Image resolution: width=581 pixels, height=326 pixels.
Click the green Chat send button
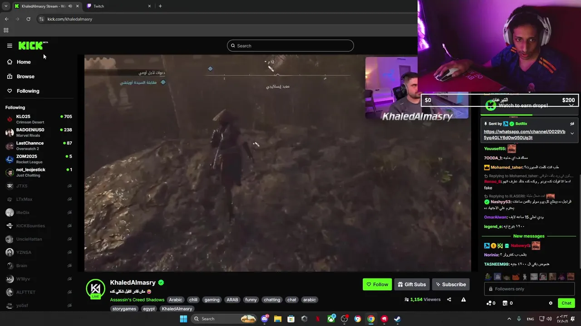tap(566, 303)
